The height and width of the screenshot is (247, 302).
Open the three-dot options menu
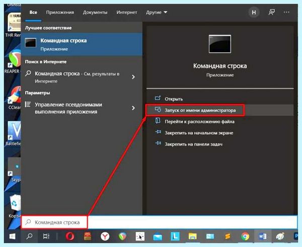tap(286, 12)
